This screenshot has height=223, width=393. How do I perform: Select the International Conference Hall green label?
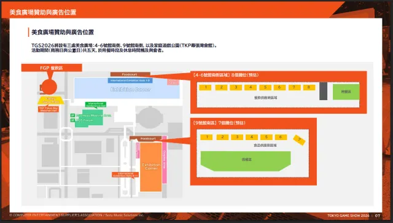click(96, 104)
